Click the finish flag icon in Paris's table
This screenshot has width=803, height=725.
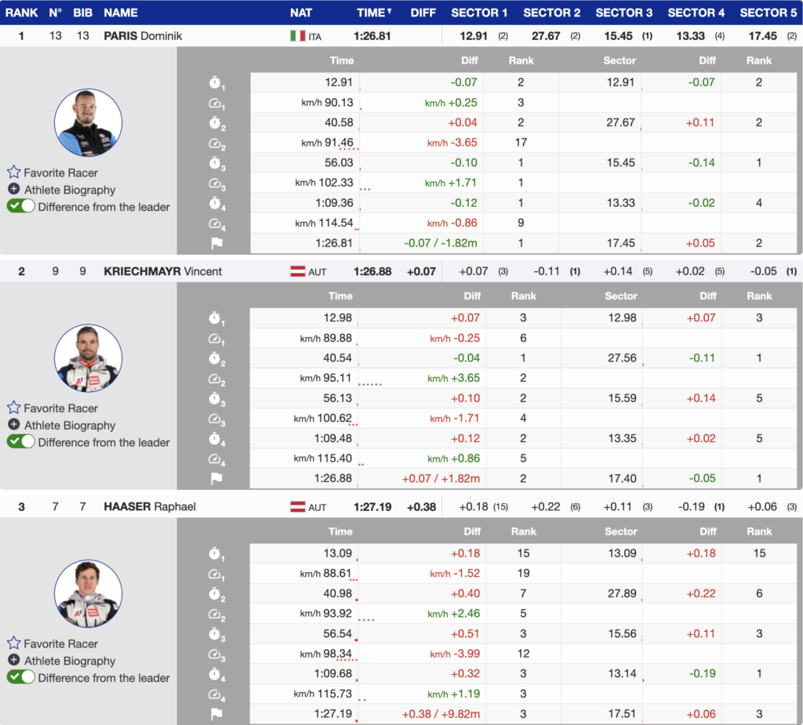point(216,243)
